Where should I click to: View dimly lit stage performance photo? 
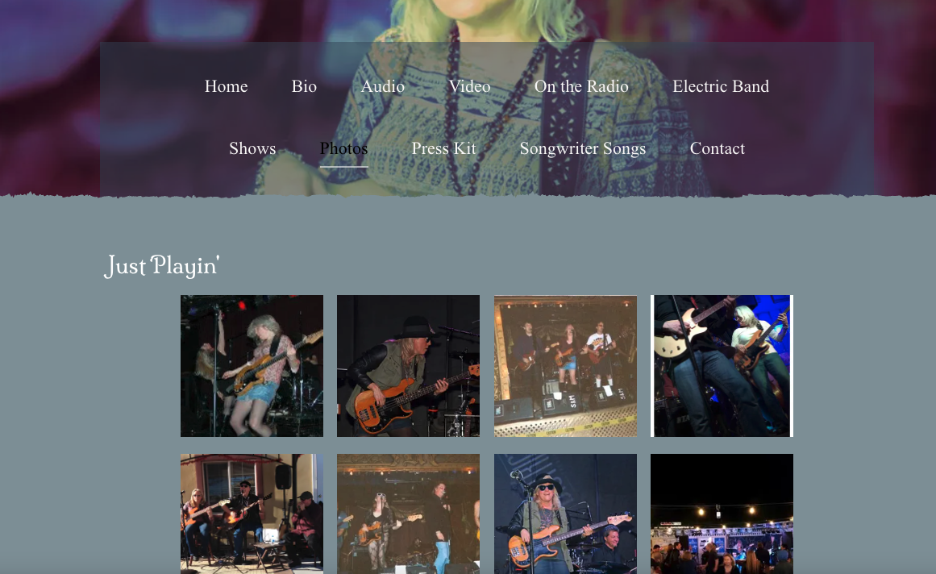tap(408, 514)
